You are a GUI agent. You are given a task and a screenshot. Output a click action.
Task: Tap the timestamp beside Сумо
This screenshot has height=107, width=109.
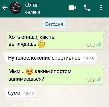pos(29,94)
